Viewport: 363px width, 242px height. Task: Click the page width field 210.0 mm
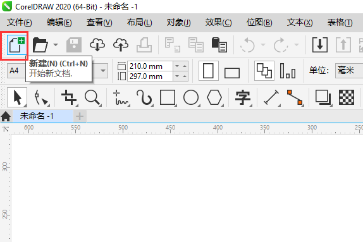pos(150,66)
